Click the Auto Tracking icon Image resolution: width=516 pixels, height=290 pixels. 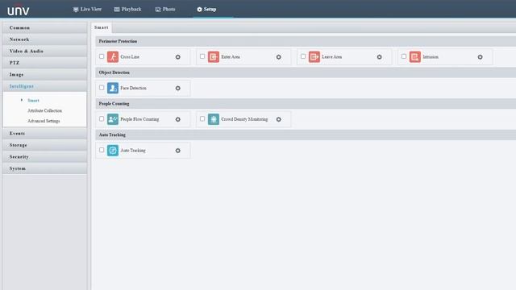pos(113,151)
